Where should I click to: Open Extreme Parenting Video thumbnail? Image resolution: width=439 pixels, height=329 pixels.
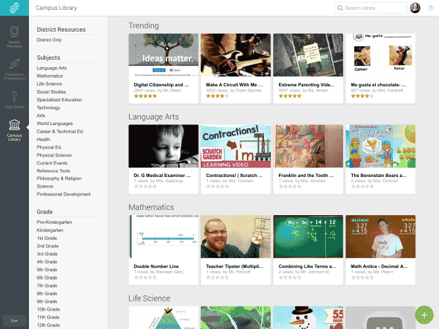308,55
